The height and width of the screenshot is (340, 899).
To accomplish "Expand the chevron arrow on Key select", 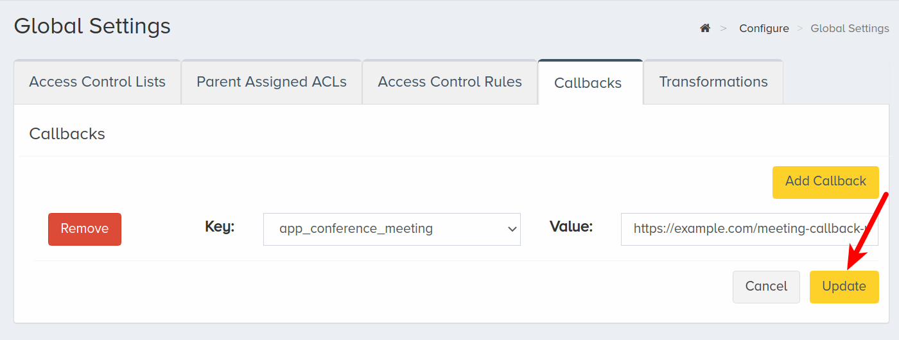I will click(512, 229).
